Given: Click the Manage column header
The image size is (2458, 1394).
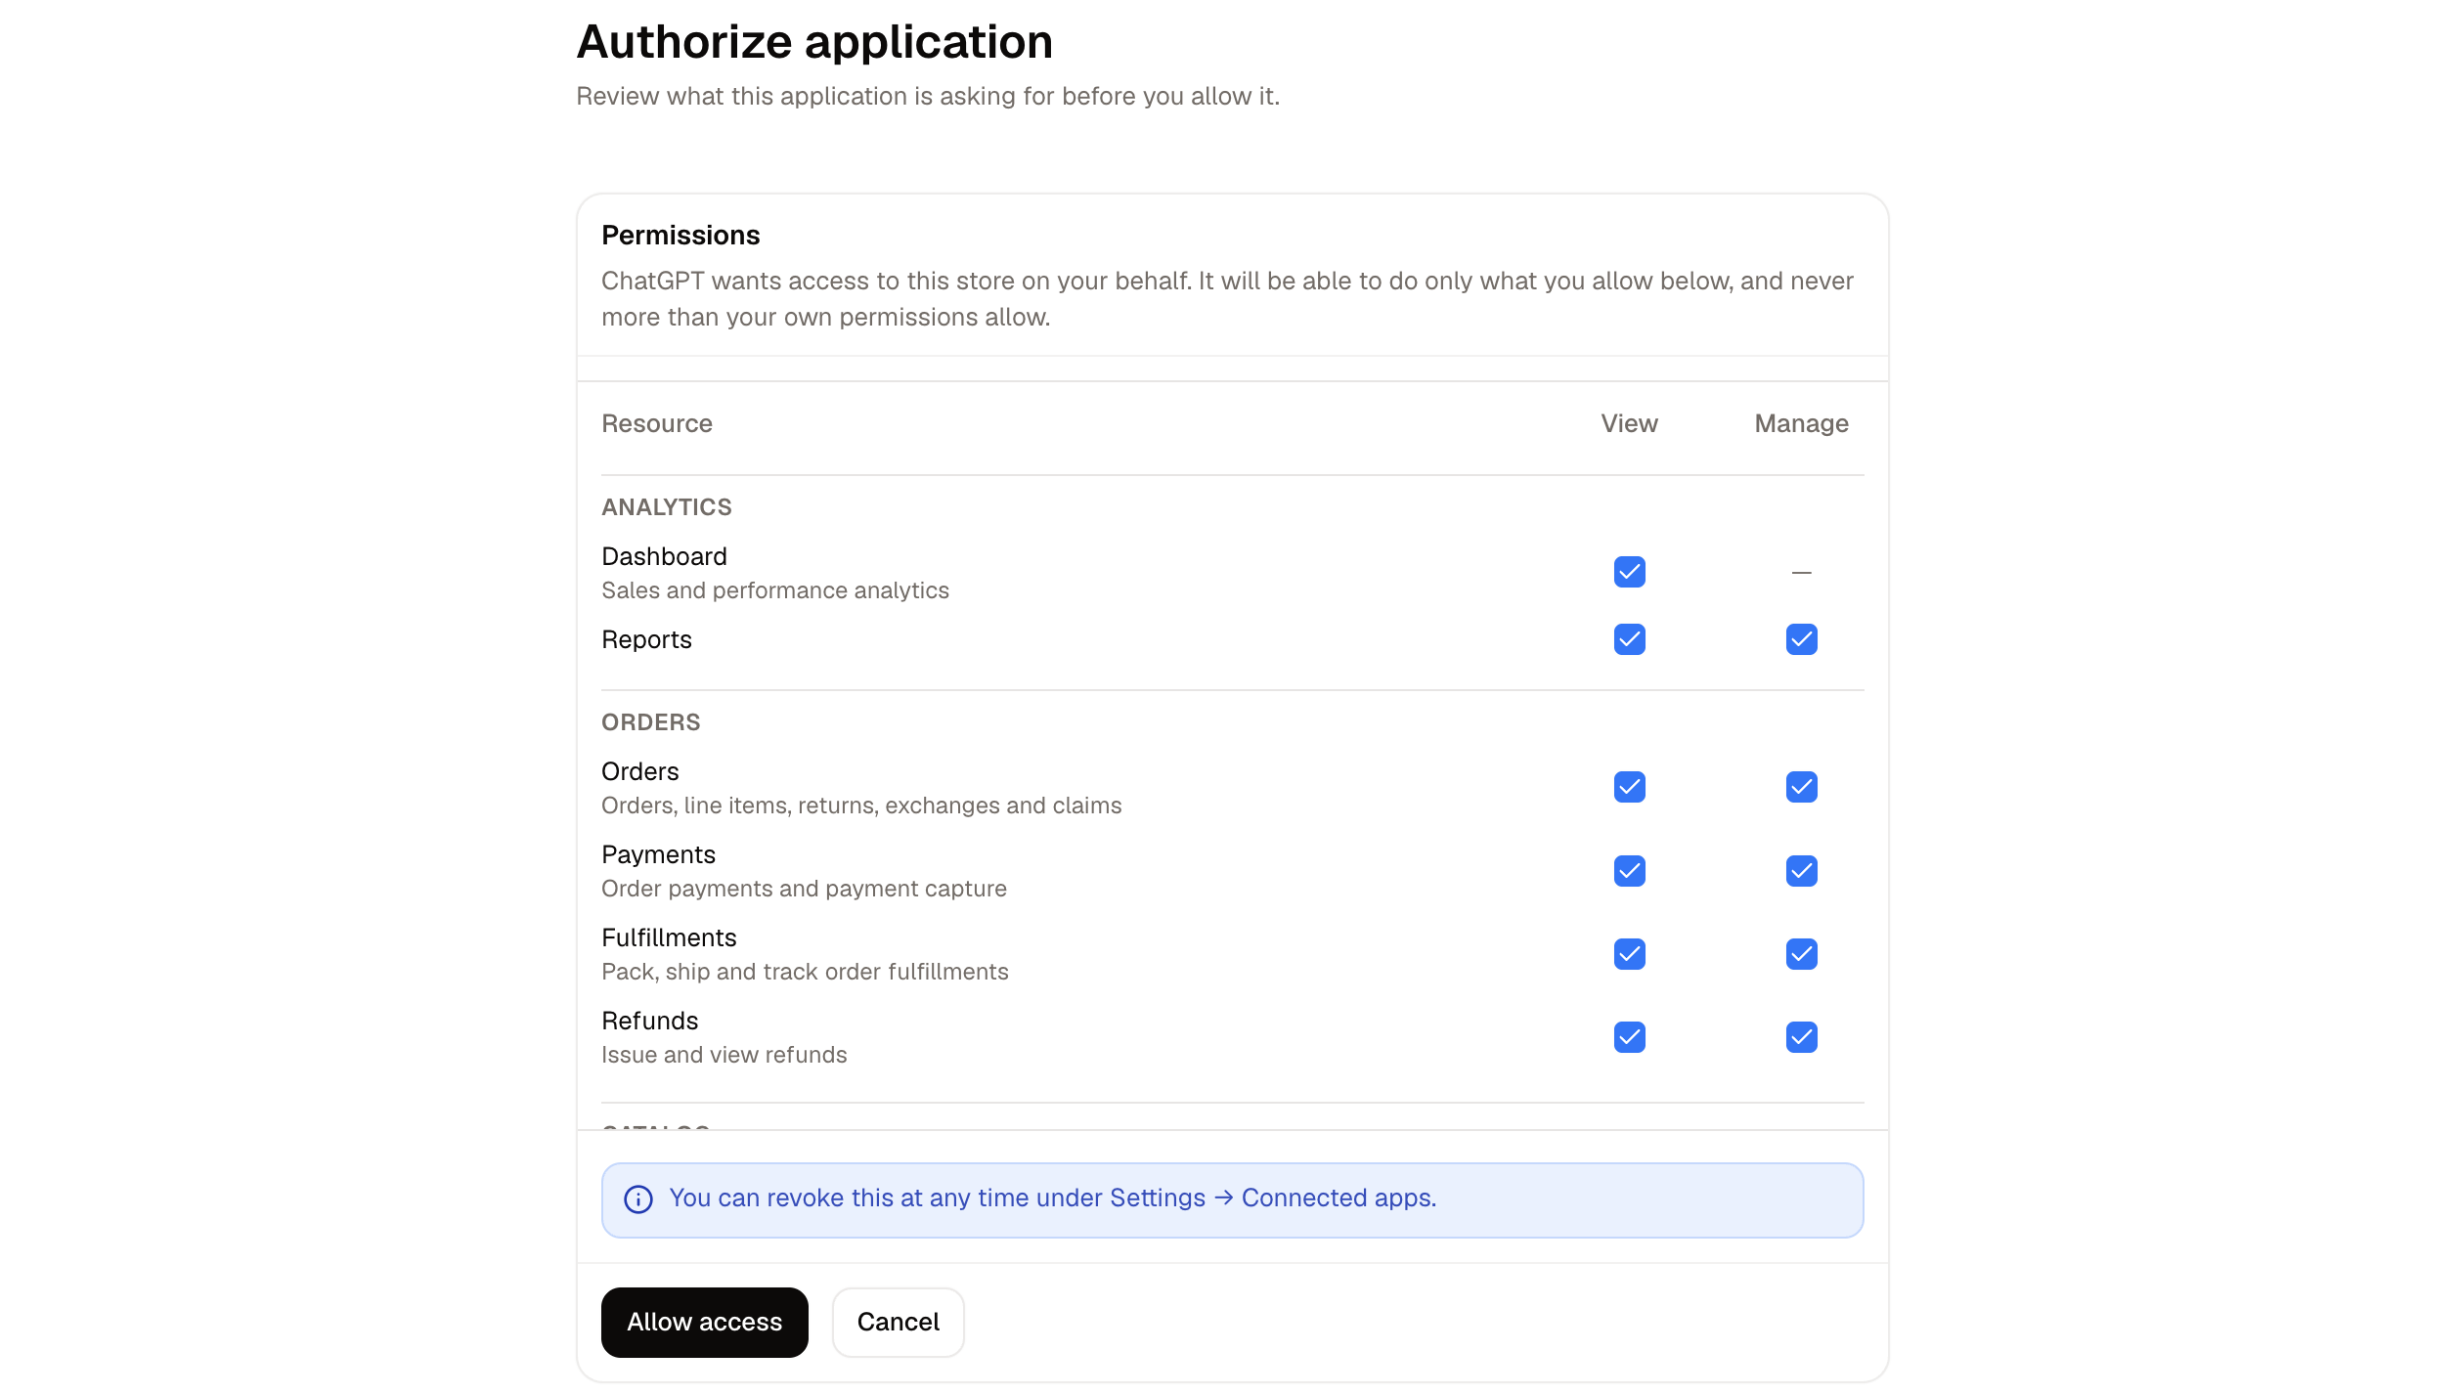Looking at the screenshot, I should pyautogui.click(x=1801, y=423).
